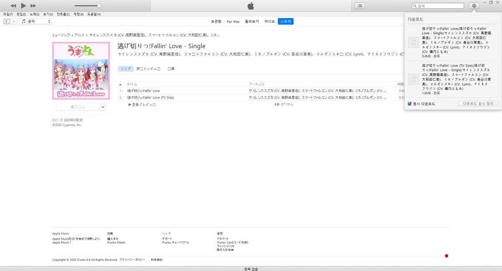Viewport: 502px width, 271px height.
Task: Sort by the タイトル column header
Action: coord(132,84)
